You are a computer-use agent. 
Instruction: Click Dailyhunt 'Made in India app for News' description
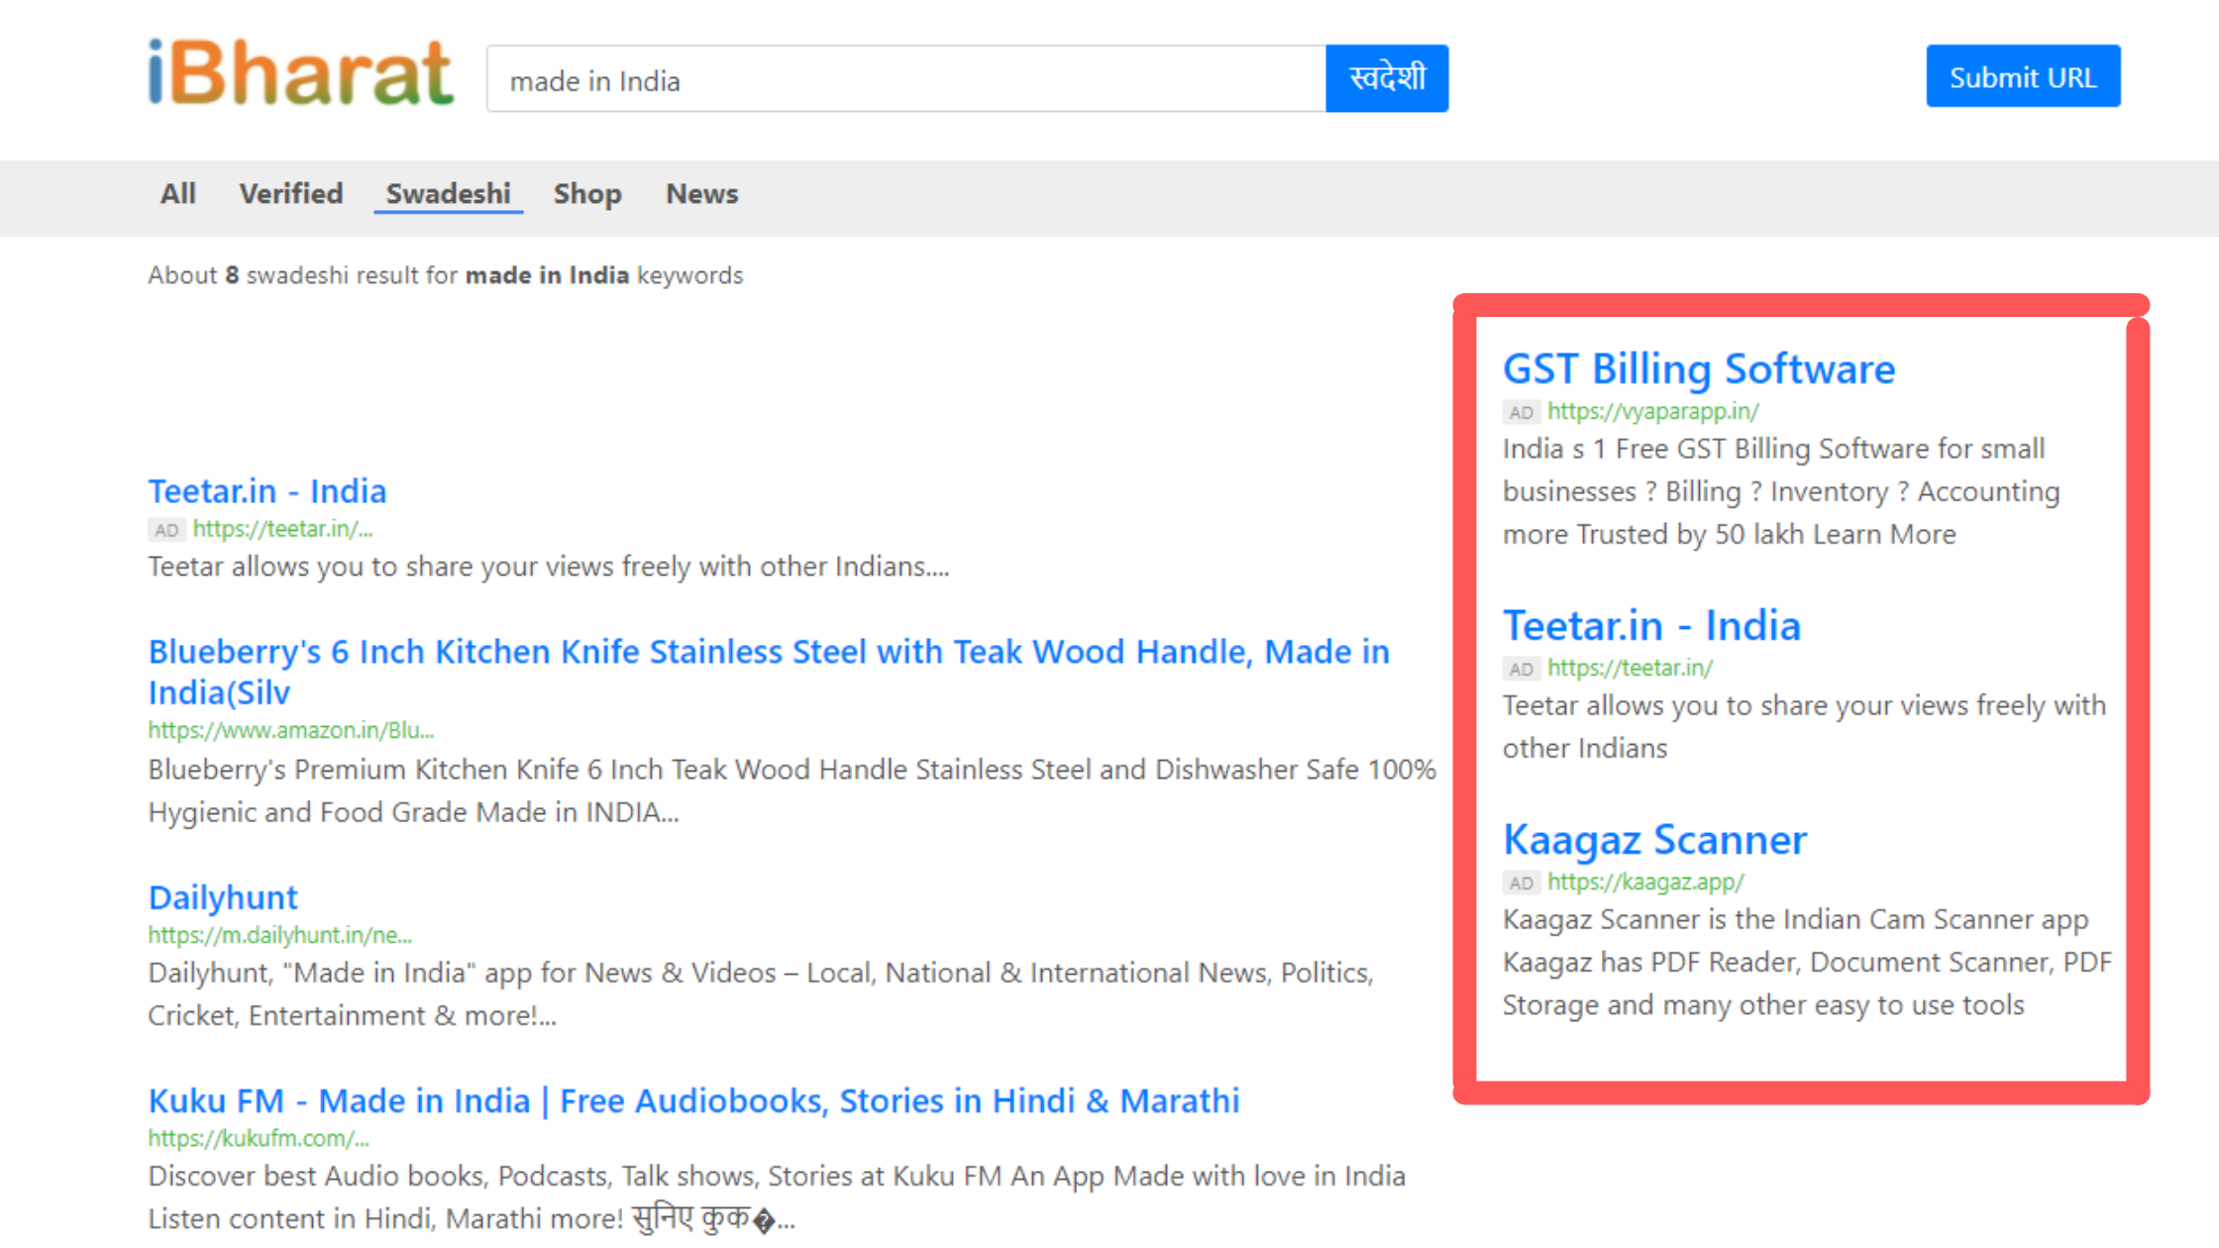[761, 993]
